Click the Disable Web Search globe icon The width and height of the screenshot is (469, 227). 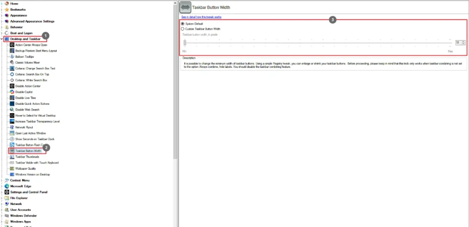pos(12,110)
